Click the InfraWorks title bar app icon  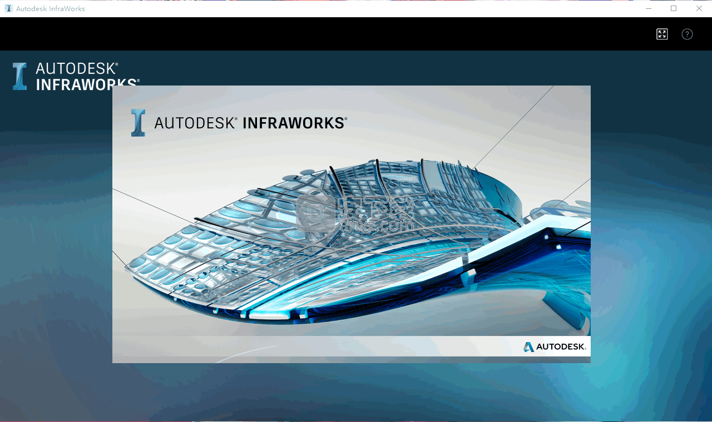pos(8,8)
